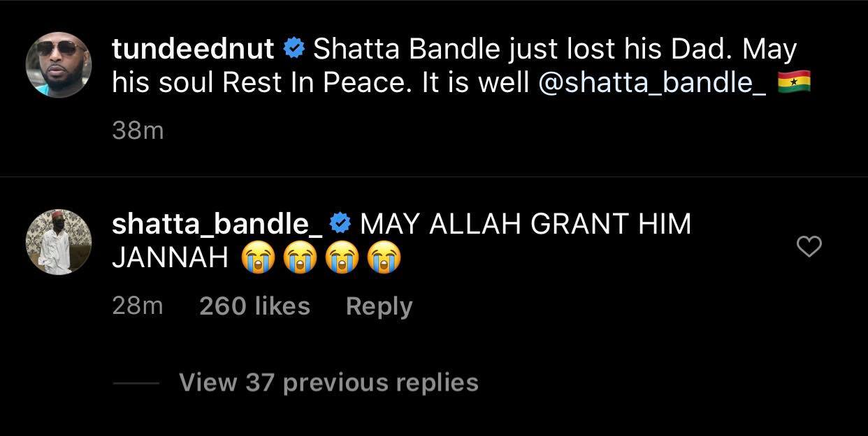Click the 28m timestamp on the comment
The height and width of the screenshot is (436, 868).
tap(137, 305)
